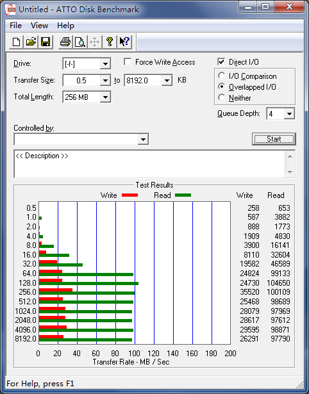Expand the Drive dropdown list
The image size is (309, 394).
(105, 64)
